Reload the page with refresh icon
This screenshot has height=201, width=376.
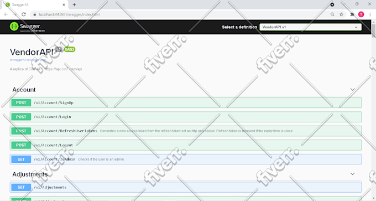pyautogui.click(x=23, y=14)
